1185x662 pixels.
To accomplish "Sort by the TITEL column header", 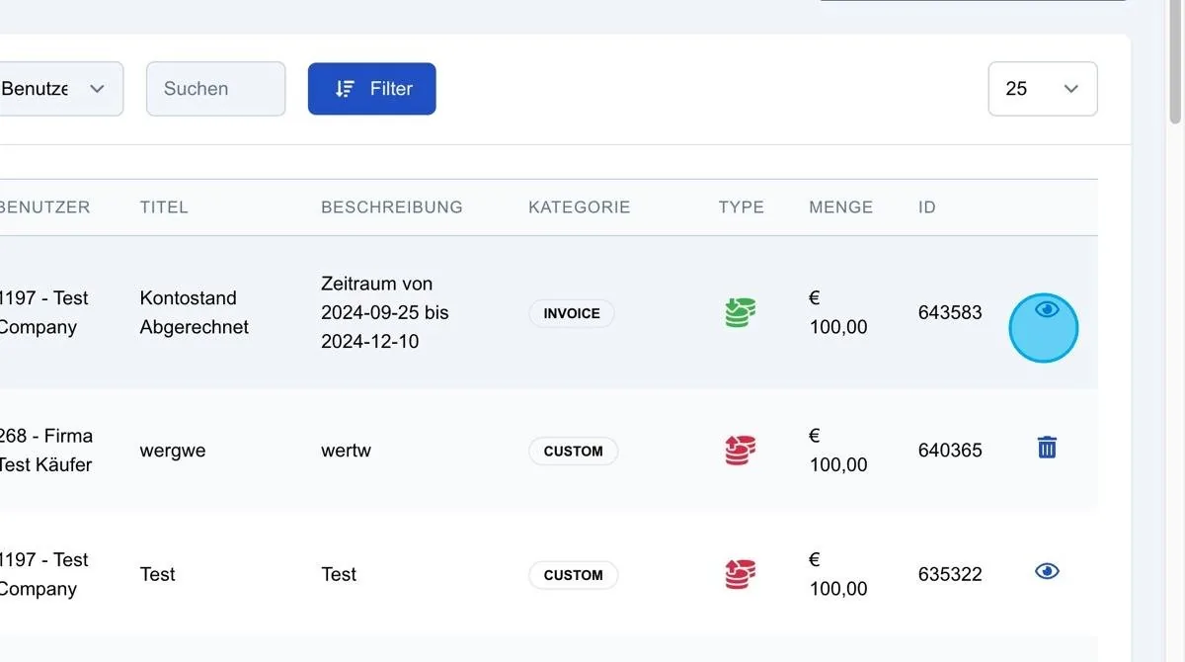I will (164, 207).
